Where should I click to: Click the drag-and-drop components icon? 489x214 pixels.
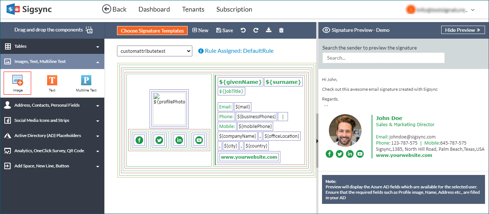tap(89, 30)
